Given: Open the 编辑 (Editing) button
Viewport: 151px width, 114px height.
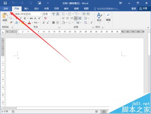Looking at the screenshot, I should coord(108,18).
